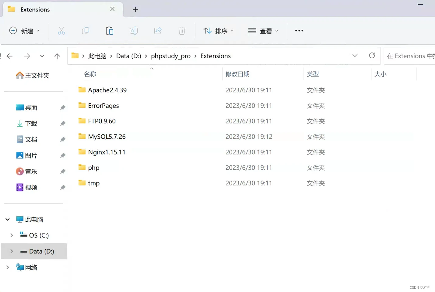Open 图片 in navigation pane
Image resolution: width=435 pixels, height=292 pixels.
coord(26,155)
